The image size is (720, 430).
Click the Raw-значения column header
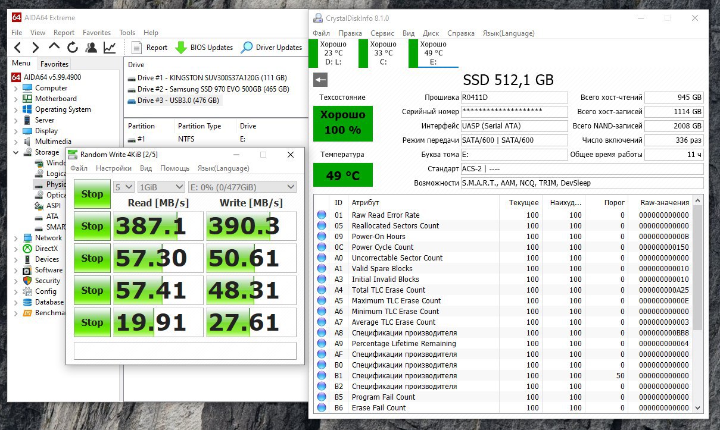click(665, 203)
